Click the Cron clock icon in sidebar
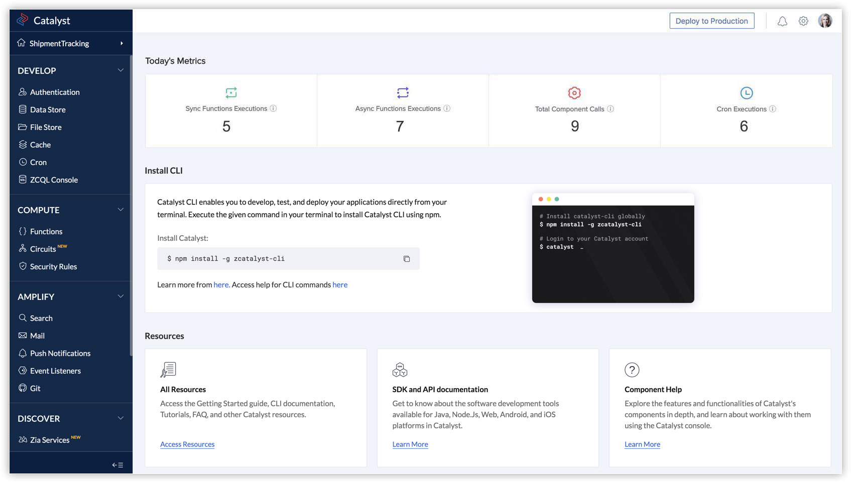The image size is (851, 483). 23,162
